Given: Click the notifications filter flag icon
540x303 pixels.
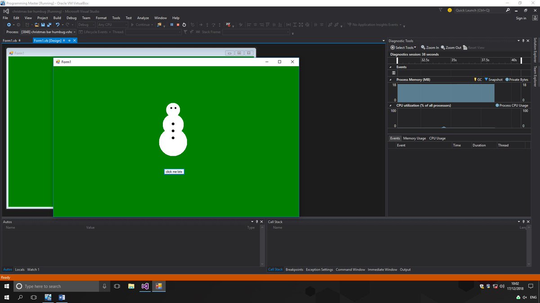Looking at the screenshot, I should (441, 10).
